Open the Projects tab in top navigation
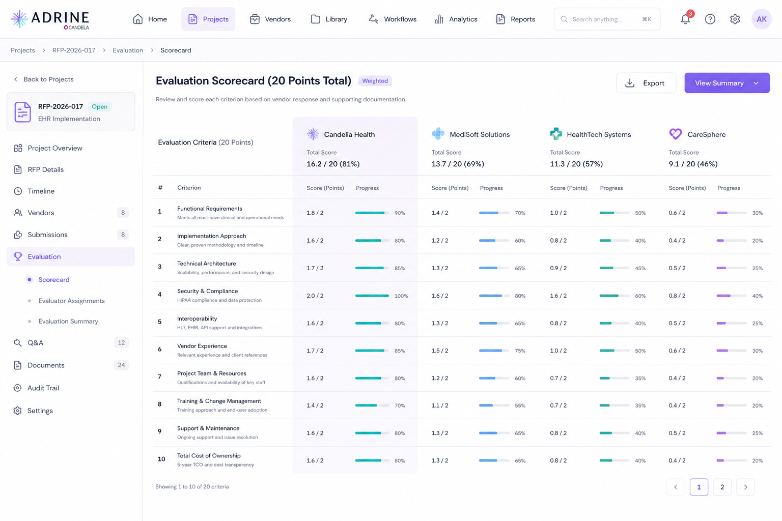 [x=208, y=19]
